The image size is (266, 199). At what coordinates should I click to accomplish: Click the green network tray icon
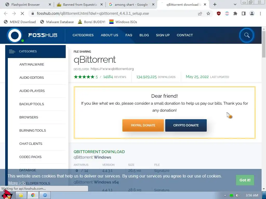pyautogui.click(x=231, y=195)
